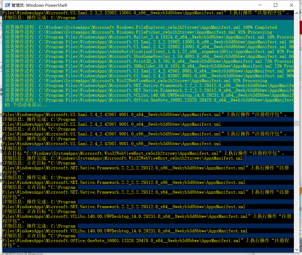Minimize the PowerShell window
This screenshot has width=302, height=255.
(x=260, y=5)
